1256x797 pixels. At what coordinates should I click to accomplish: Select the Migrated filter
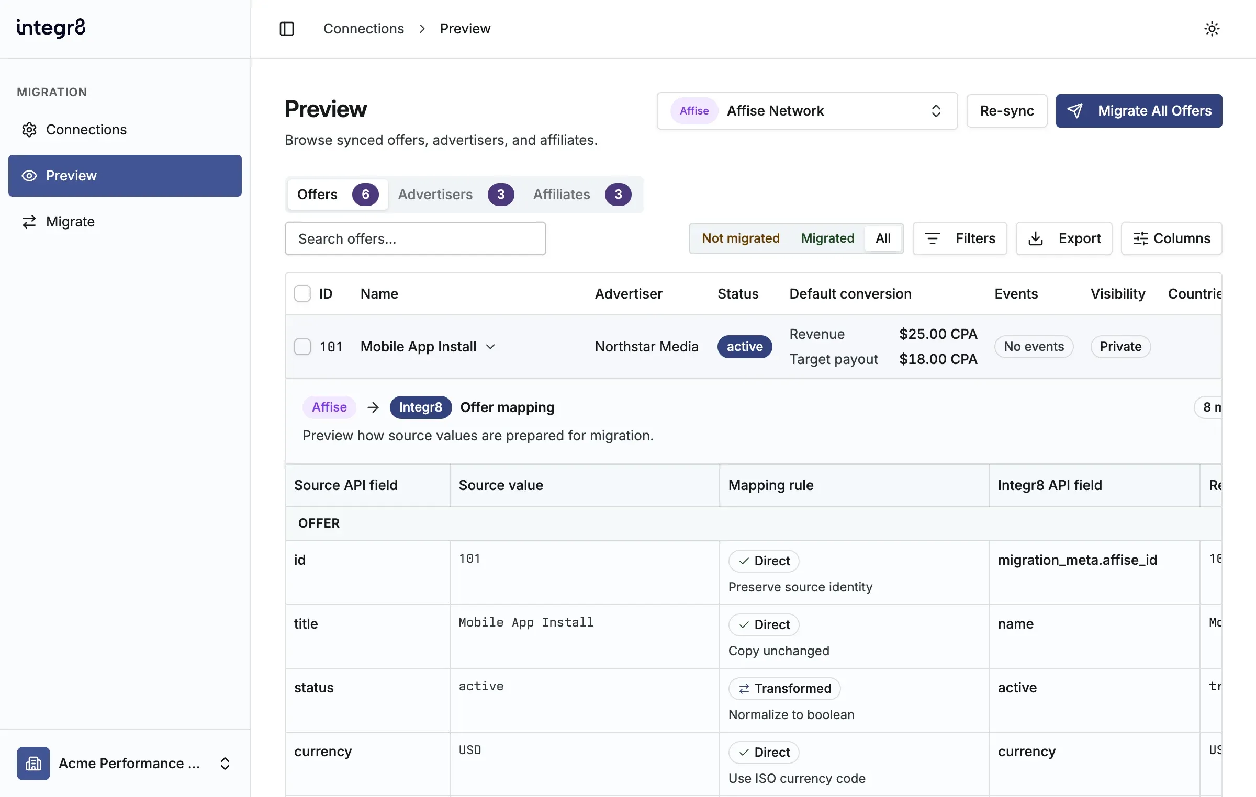(x=827, y=238)
